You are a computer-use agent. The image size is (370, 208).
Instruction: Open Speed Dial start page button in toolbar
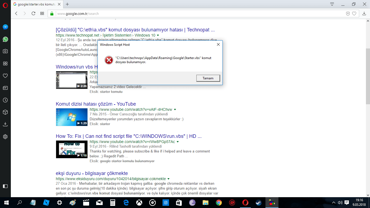[42, 14]
